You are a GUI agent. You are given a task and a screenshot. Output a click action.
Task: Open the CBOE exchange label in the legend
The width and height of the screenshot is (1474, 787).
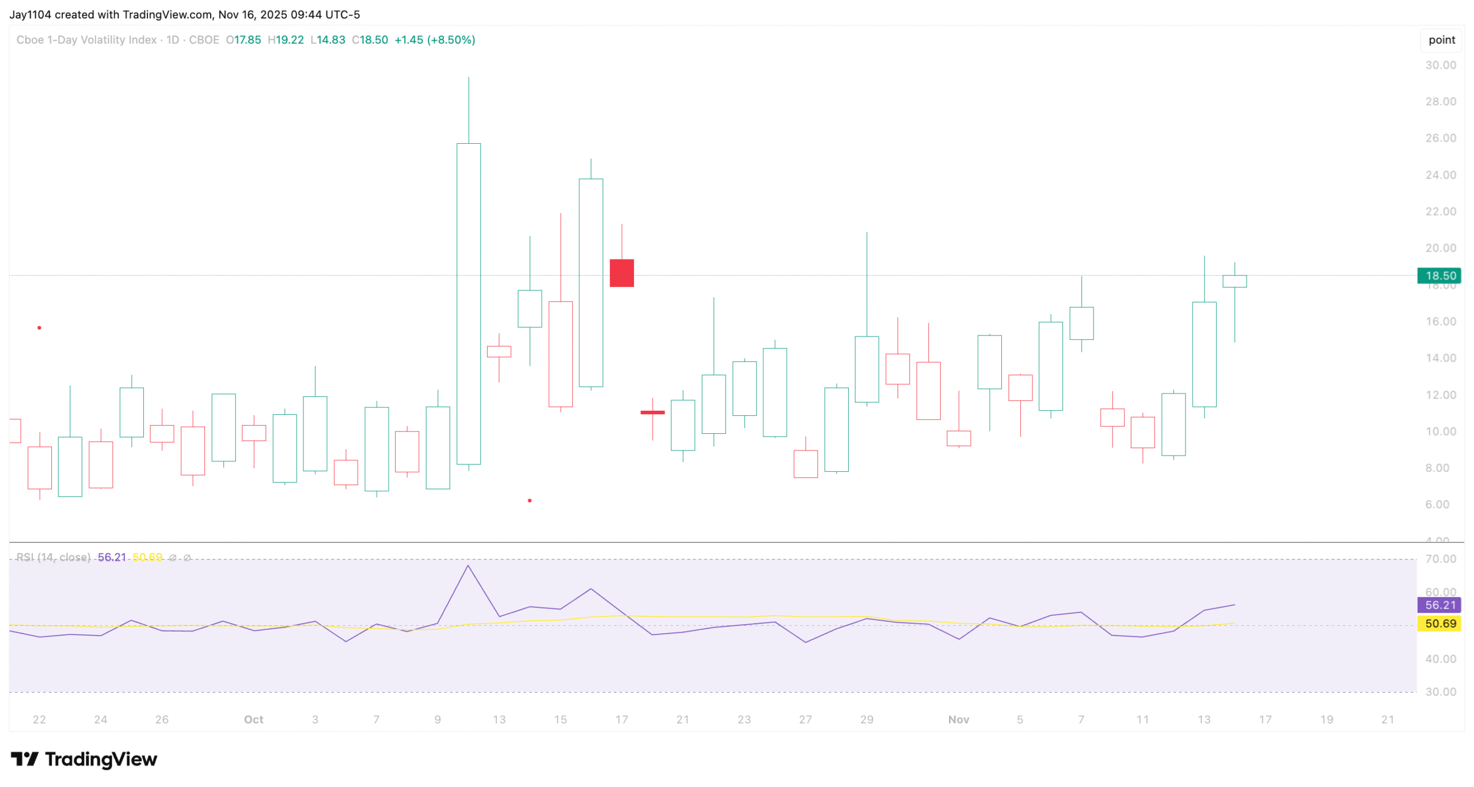point(204,40)
